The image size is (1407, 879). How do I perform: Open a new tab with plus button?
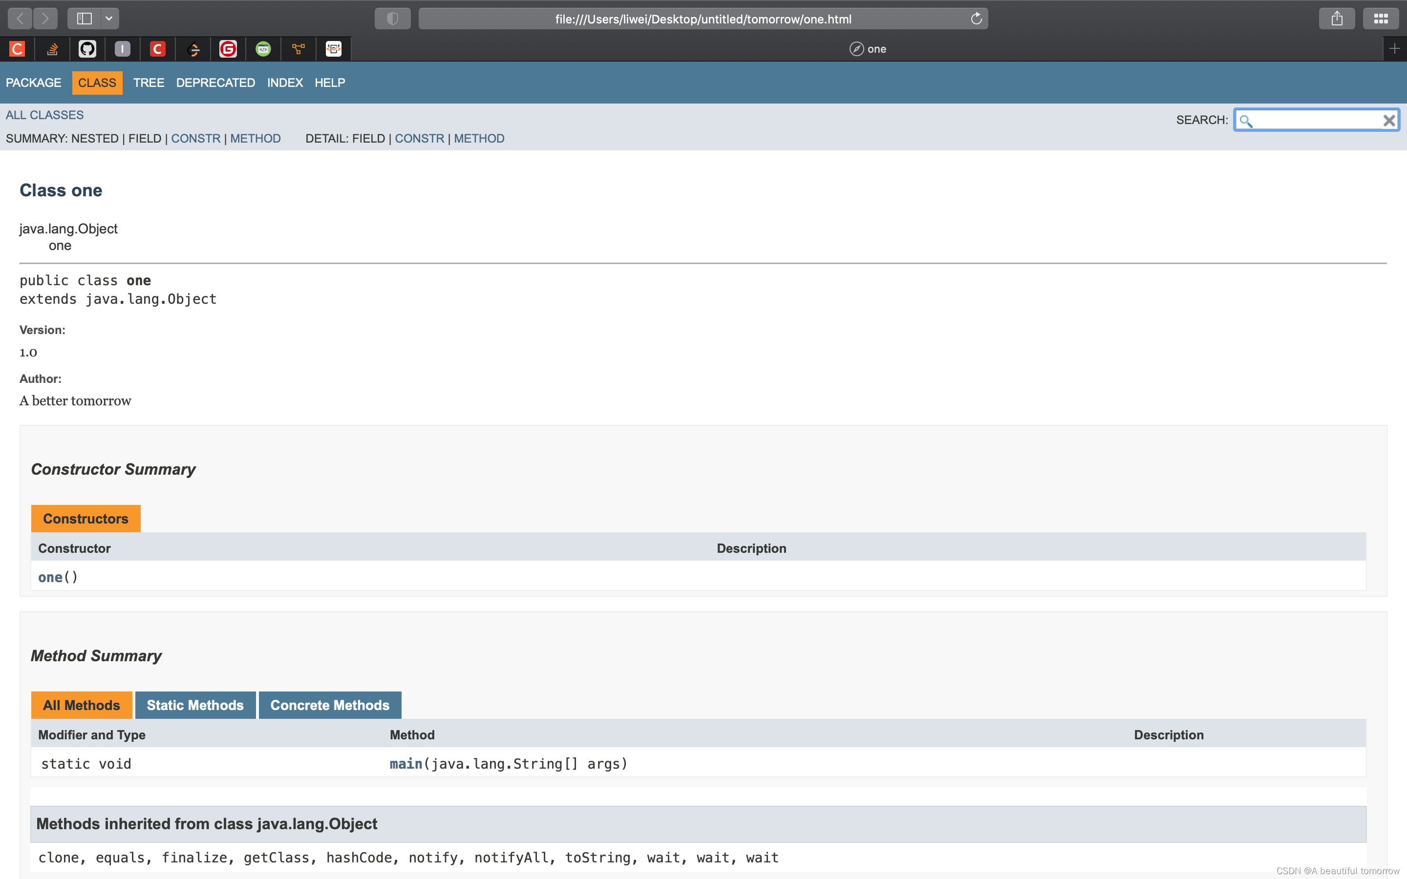[x=1394, y=49]
